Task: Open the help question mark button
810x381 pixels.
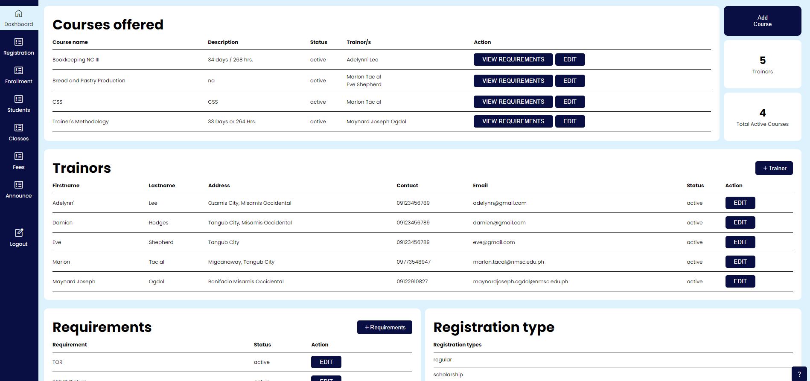Action: pos(799,374)
